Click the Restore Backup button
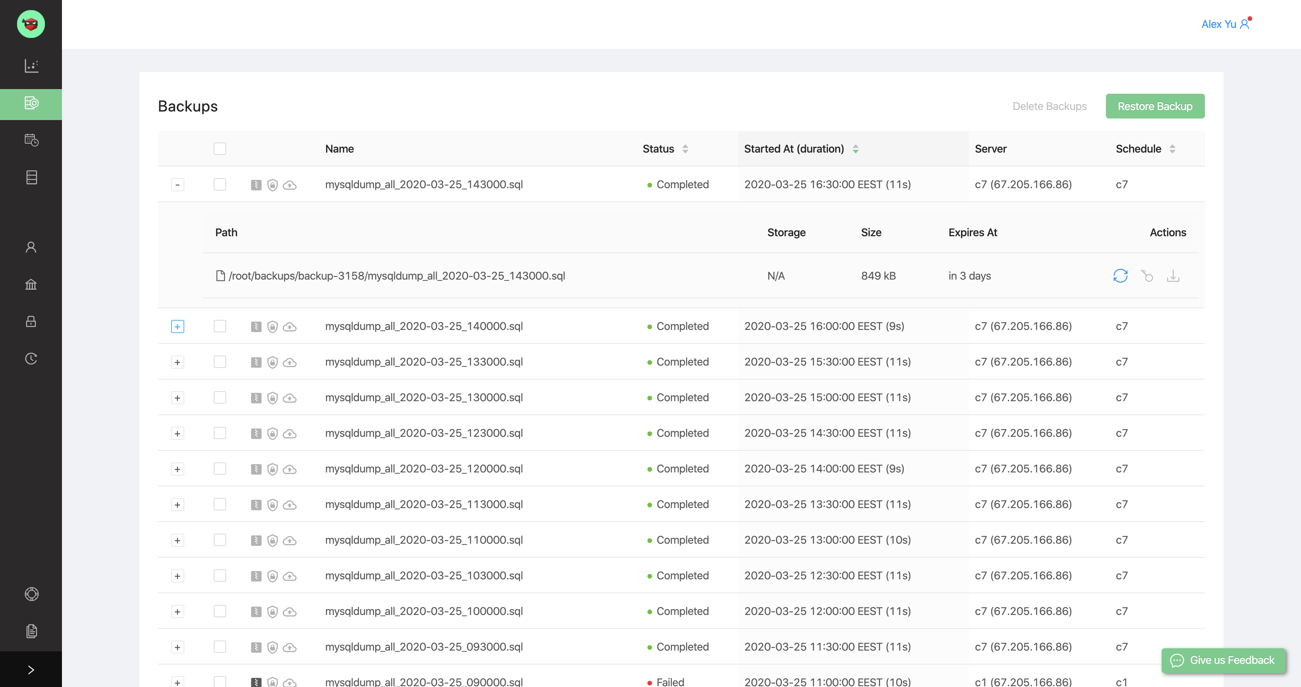Screen dimensions: 1301x687 1155,106
